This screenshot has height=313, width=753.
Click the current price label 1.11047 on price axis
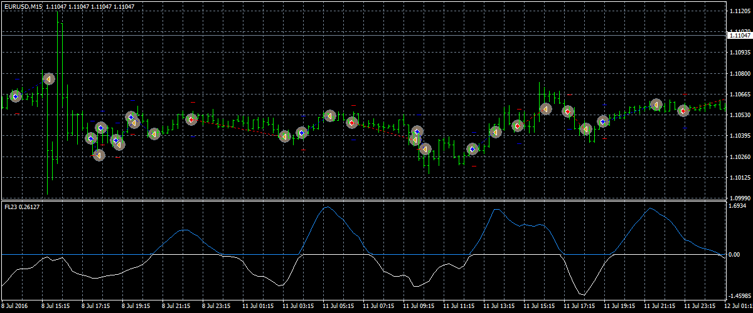[x=739, y=36]
